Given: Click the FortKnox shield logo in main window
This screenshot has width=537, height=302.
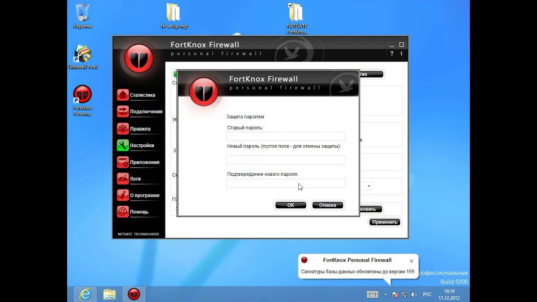Looking at the screenshot, I should point(139,59).
